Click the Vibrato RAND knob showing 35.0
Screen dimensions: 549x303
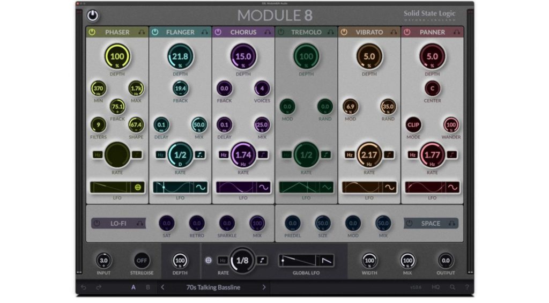(388, 107)
